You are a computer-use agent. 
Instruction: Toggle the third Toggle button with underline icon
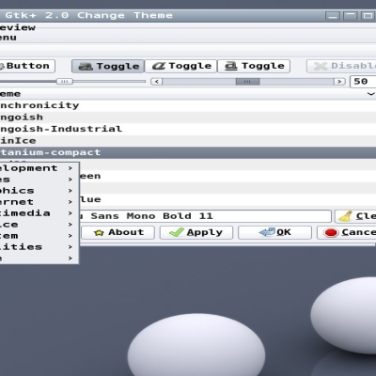pyautogui.click(x=254, y=66)
